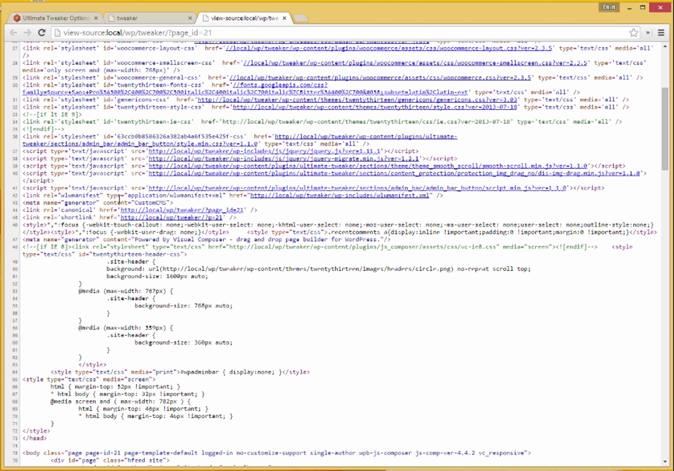Open the genericons.css stylesheet link
674x471 pixels.
357,99
